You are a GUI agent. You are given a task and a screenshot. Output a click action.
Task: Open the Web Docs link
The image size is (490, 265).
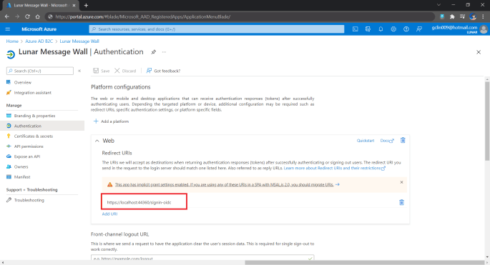pos(387,141)
